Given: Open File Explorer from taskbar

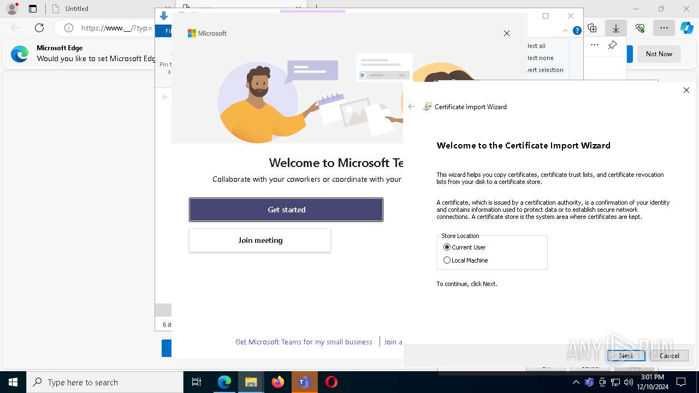Looking at the screenshot, I should (x=251, y=382).
